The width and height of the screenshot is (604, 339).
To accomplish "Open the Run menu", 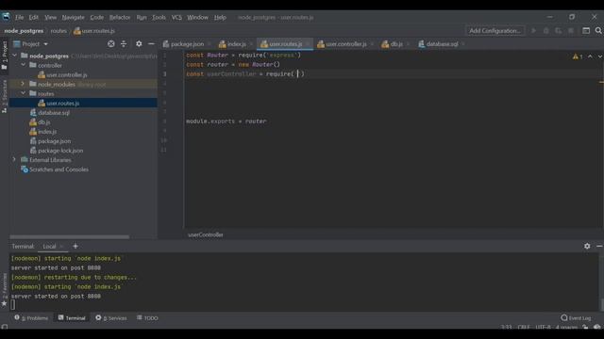I will [142, 17].
